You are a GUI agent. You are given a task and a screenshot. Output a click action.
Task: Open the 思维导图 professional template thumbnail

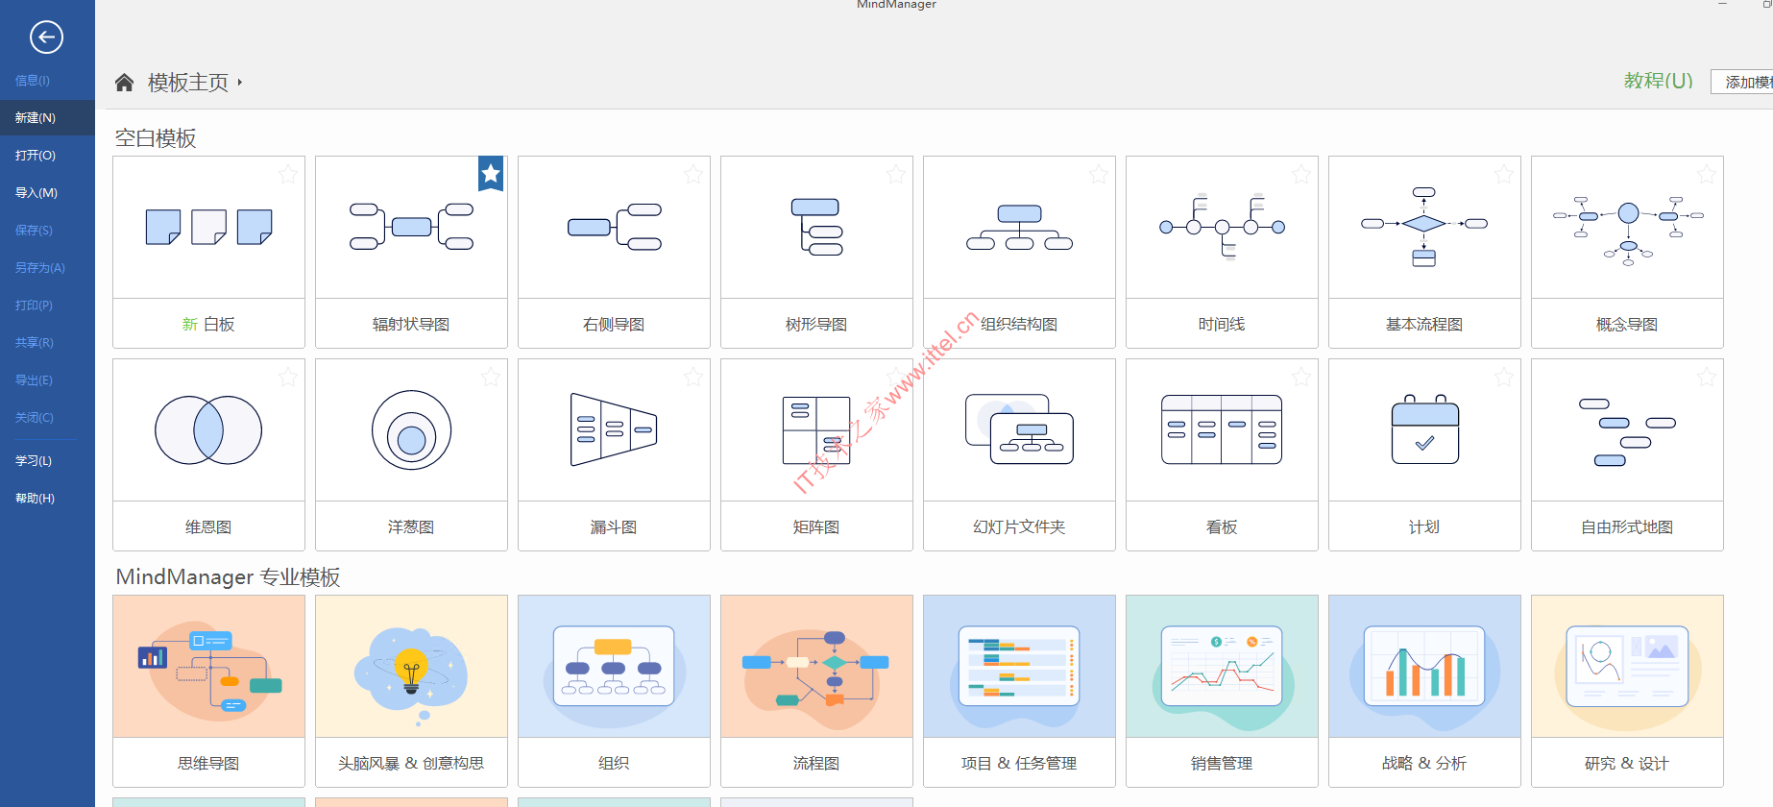pyautogui.click(x=208, y=667)
